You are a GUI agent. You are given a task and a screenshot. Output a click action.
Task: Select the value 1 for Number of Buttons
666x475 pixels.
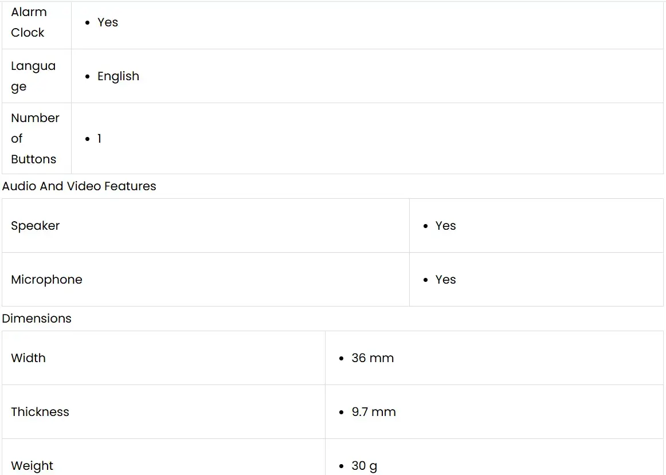click(x=99, y=139)
